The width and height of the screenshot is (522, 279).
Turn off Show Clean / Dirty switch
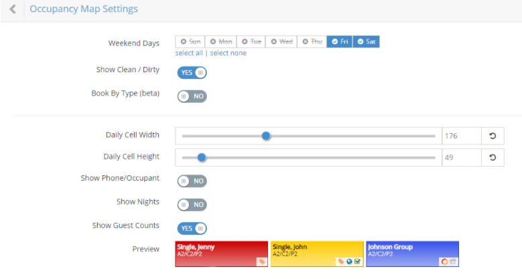[x=192, y=72]
